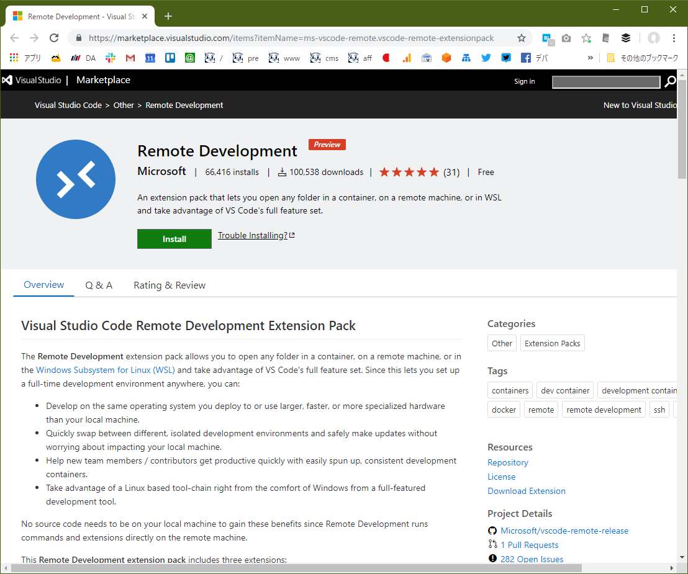View the site lock security icon
Image resolution: width=688 pixels, height=574 pixels.
(78, 38)
